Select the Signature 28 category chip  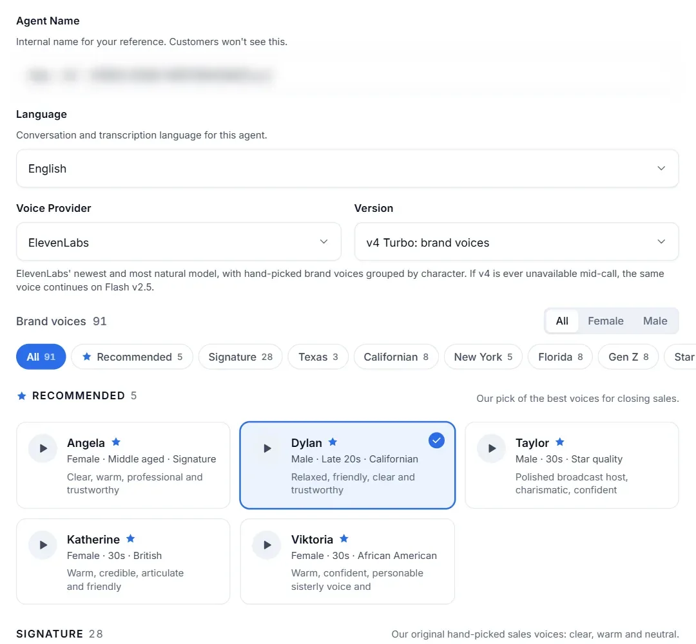(240, 357)
